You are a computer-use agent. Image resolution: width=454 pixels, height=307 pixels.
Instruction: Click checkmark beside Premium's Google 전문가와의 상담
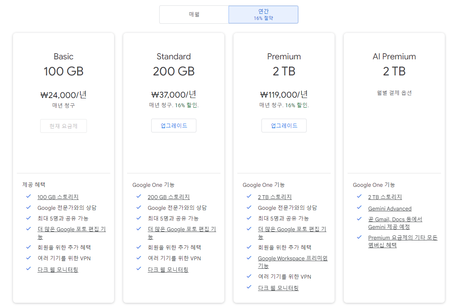[x=249, y=207]
